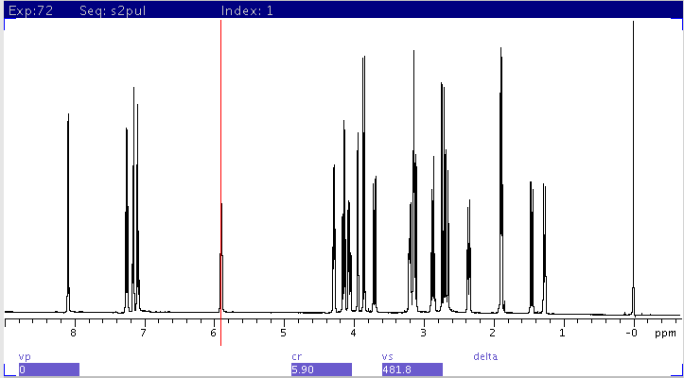Click the -0 ppm axis label
The image size is (684, 378).
tap(631, 334)
